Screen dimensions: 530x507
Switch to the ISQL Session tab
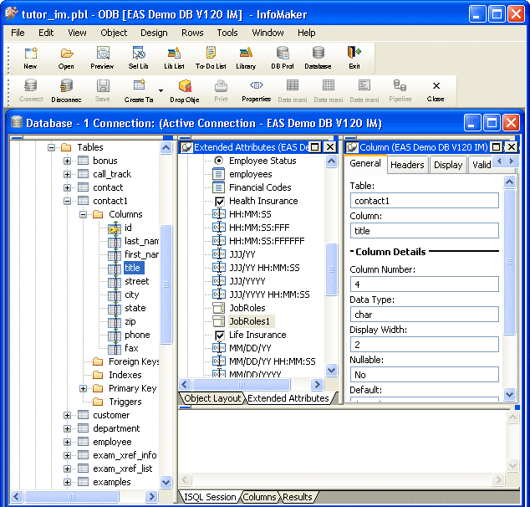tap(210, 497)
